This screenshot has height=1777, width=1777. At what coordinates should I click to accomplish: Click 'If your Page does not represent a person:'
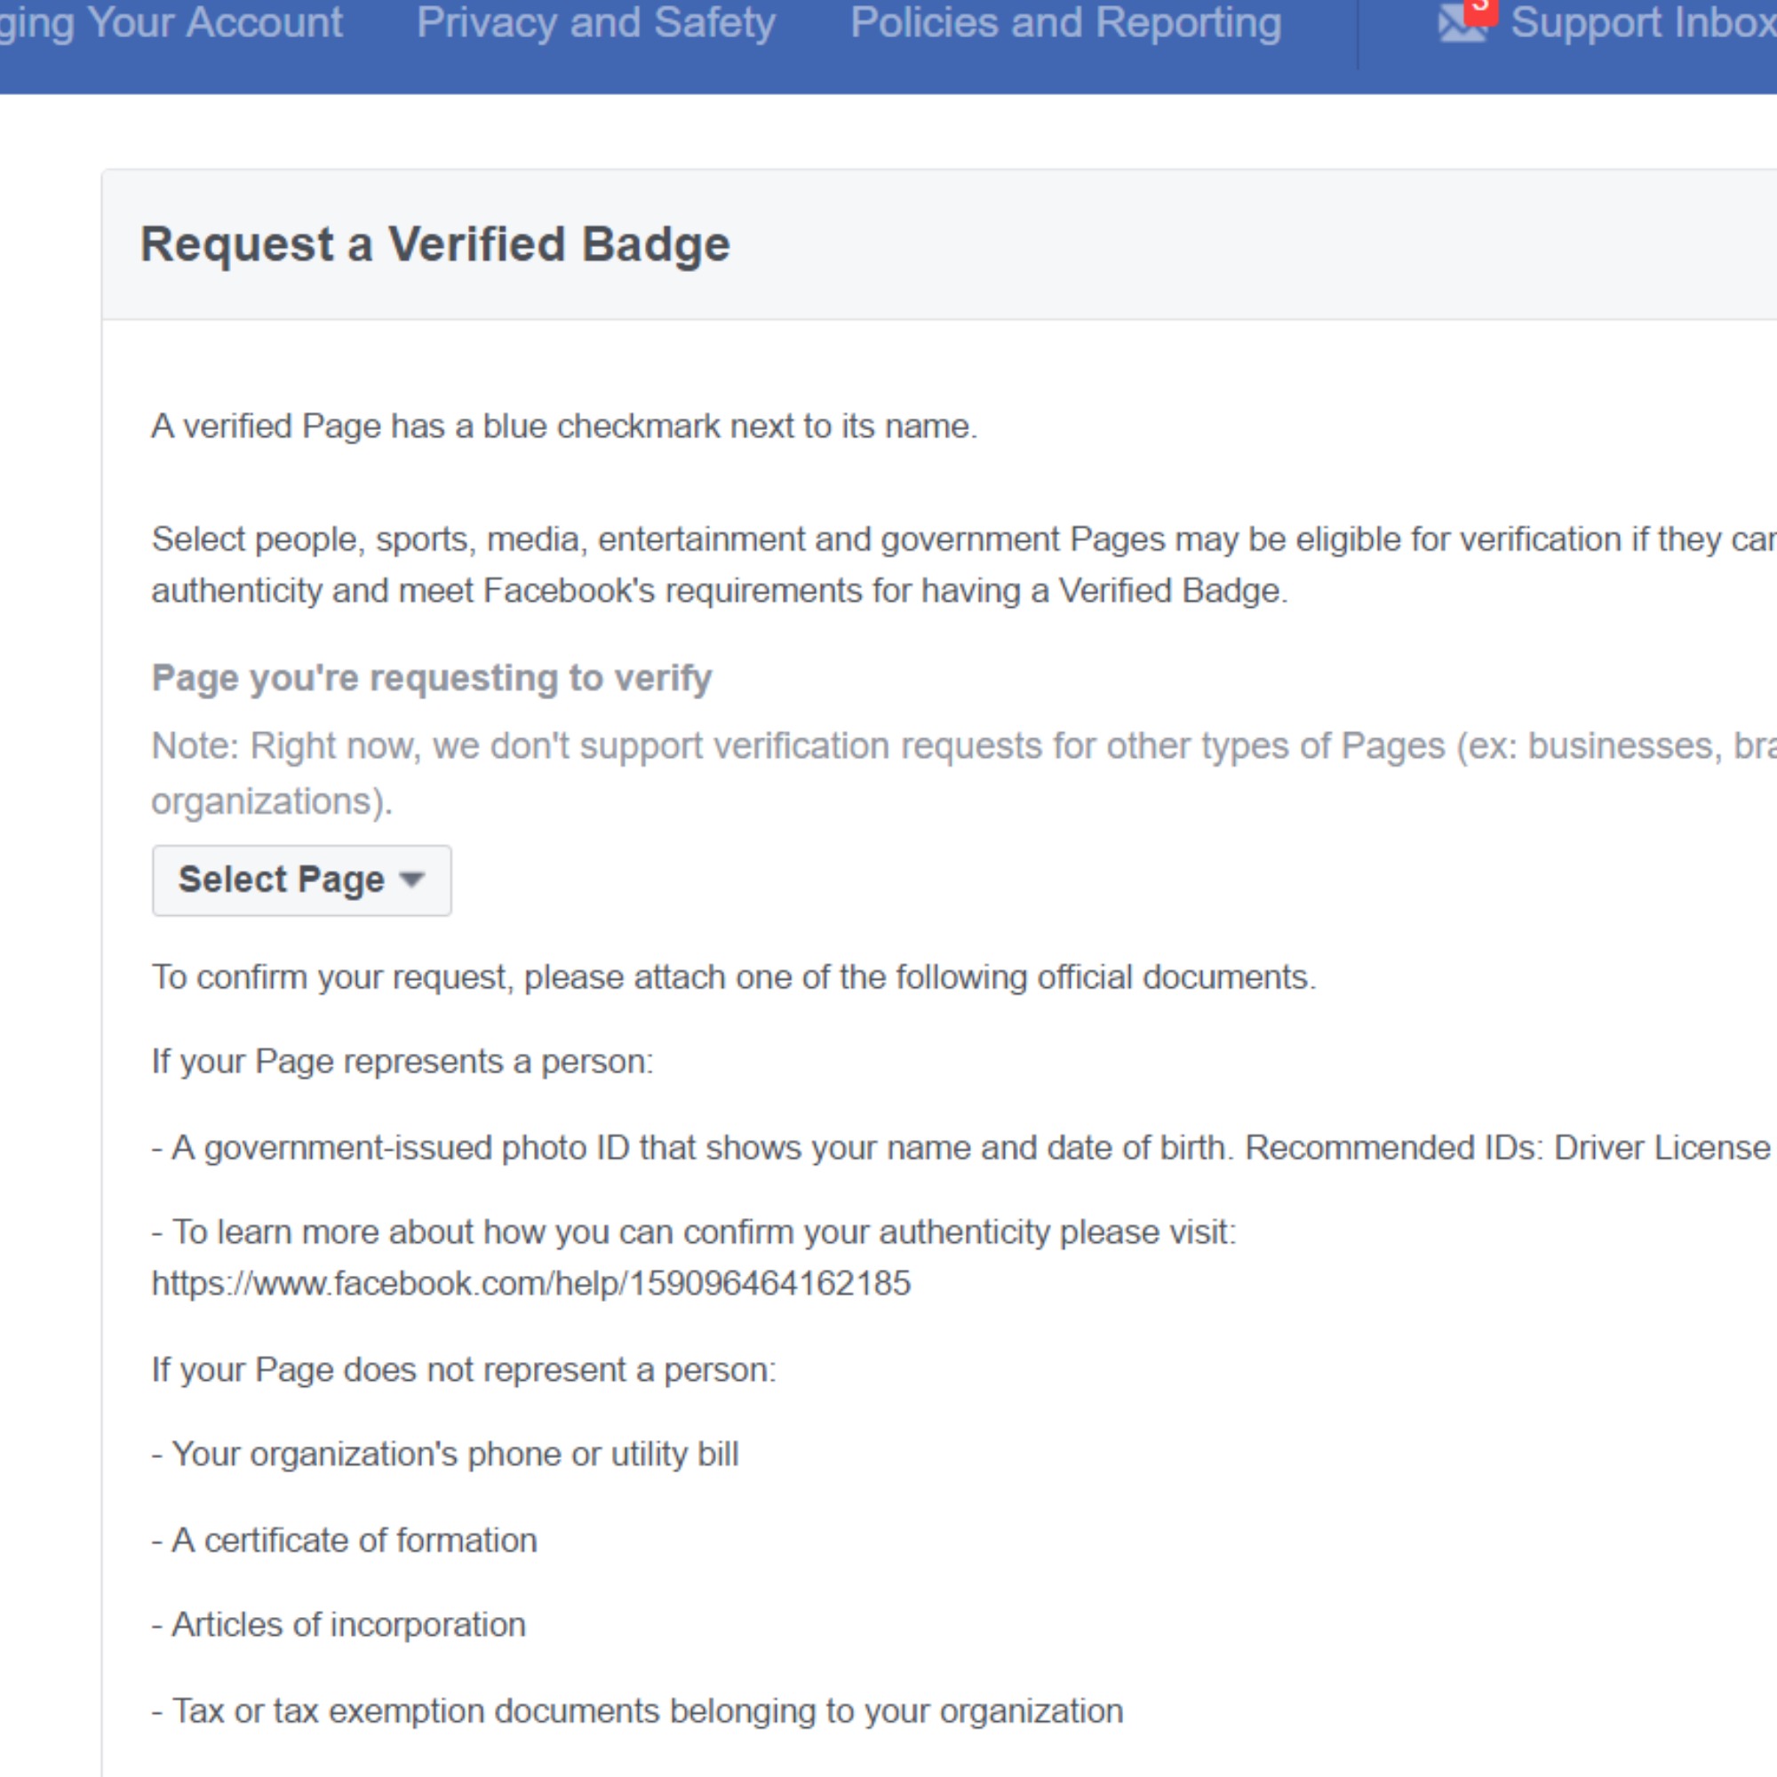pos(464,1369)
